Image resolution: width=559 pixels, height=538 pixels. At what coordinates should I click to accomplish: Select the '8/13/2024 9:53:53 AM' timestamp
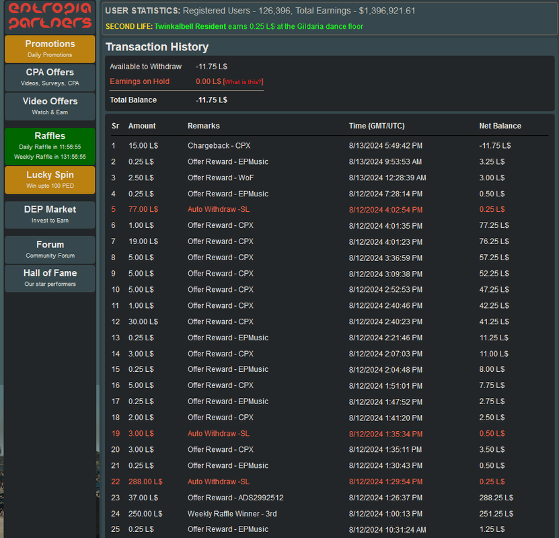385,162
